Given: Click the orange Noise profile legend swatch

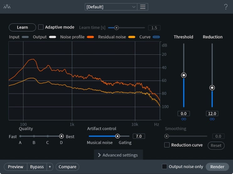Looking at the screenshot, I should point(90,37).
